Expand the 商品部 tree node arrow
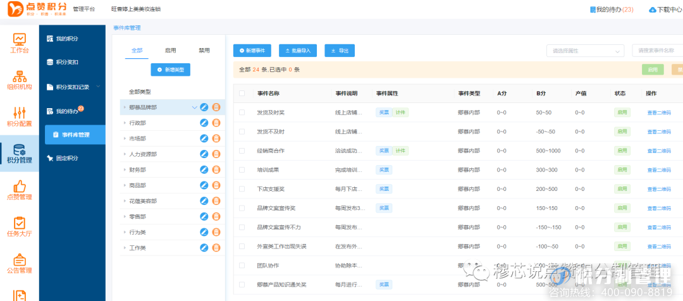 pyautogui.click(x=125, y=185)
